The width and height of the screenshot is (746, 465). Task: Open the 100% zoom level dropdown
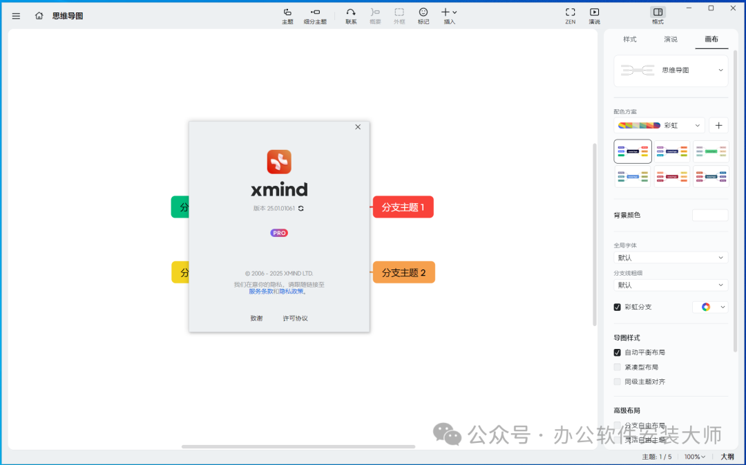click(695, 457)
